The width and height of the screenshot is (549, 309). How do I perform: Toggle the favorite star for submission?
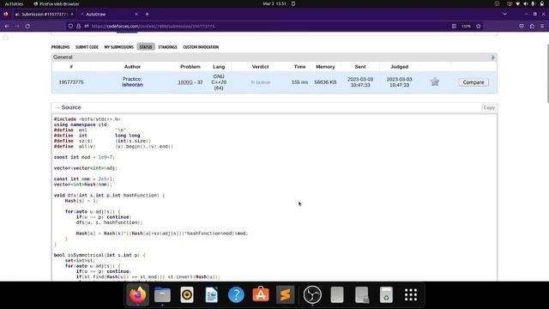[x=435, y=82]
